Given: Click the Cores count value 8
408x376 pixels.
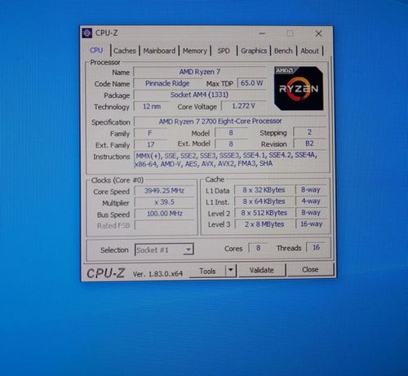Looking at the screenshot, I should (258, 248).
